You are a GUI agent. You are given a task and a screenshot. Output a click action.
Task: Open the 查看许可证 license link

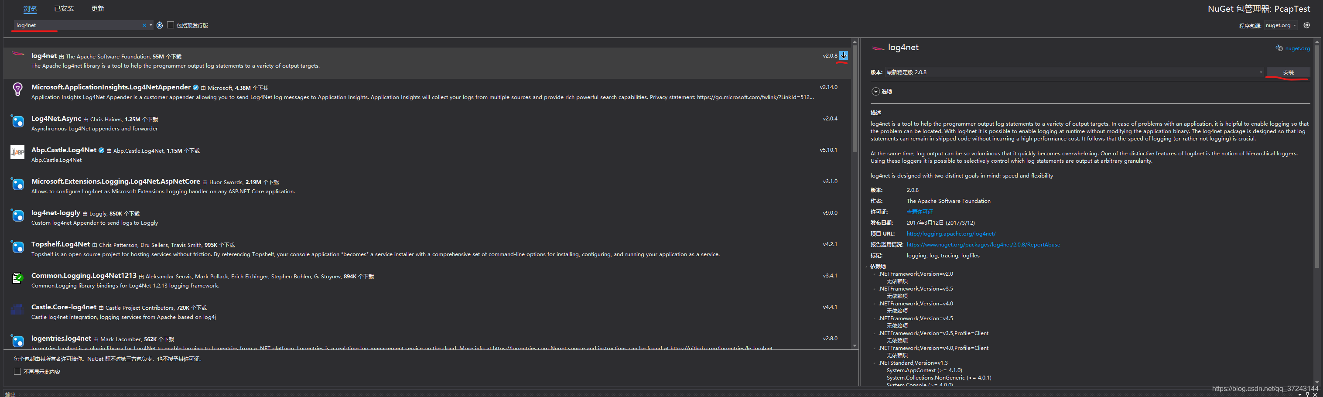[920, 212]
